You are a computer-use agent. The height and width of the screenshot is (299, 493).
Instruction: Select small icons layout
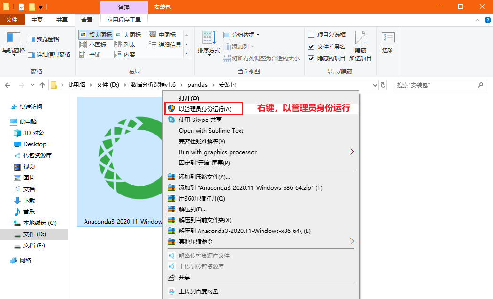93,45
